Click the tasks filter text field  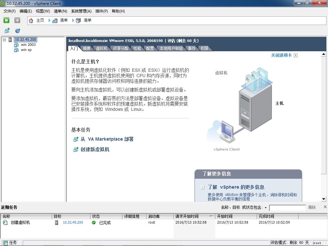pos(287,208)
